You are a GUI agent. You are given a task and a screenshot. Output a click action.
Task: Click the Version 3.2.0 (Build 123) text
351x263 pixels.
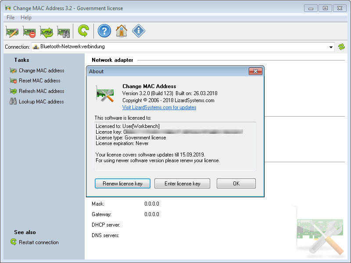click(148, 93)
